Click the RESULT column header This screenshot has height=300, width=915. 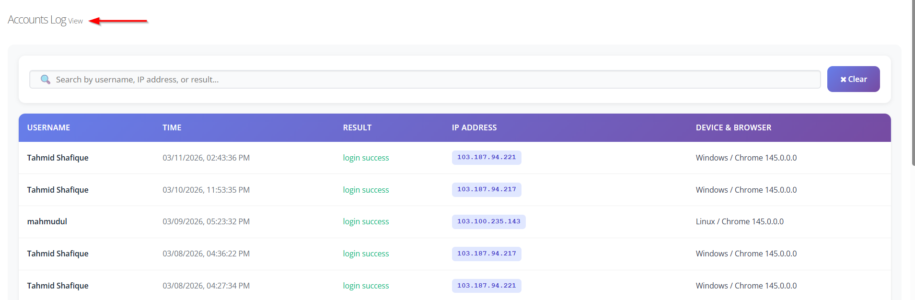pos(357,127)
